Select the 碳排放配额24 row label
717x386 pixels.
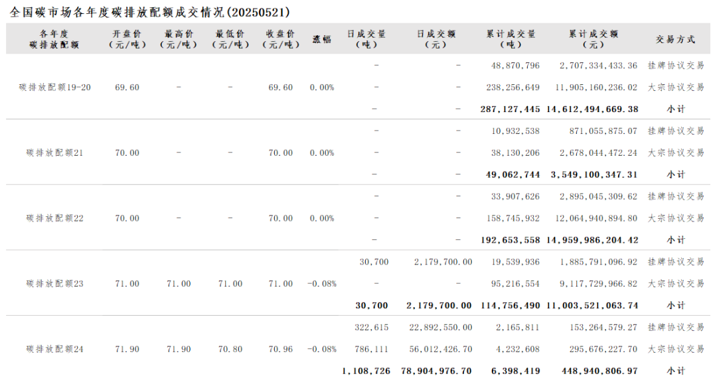55,349
